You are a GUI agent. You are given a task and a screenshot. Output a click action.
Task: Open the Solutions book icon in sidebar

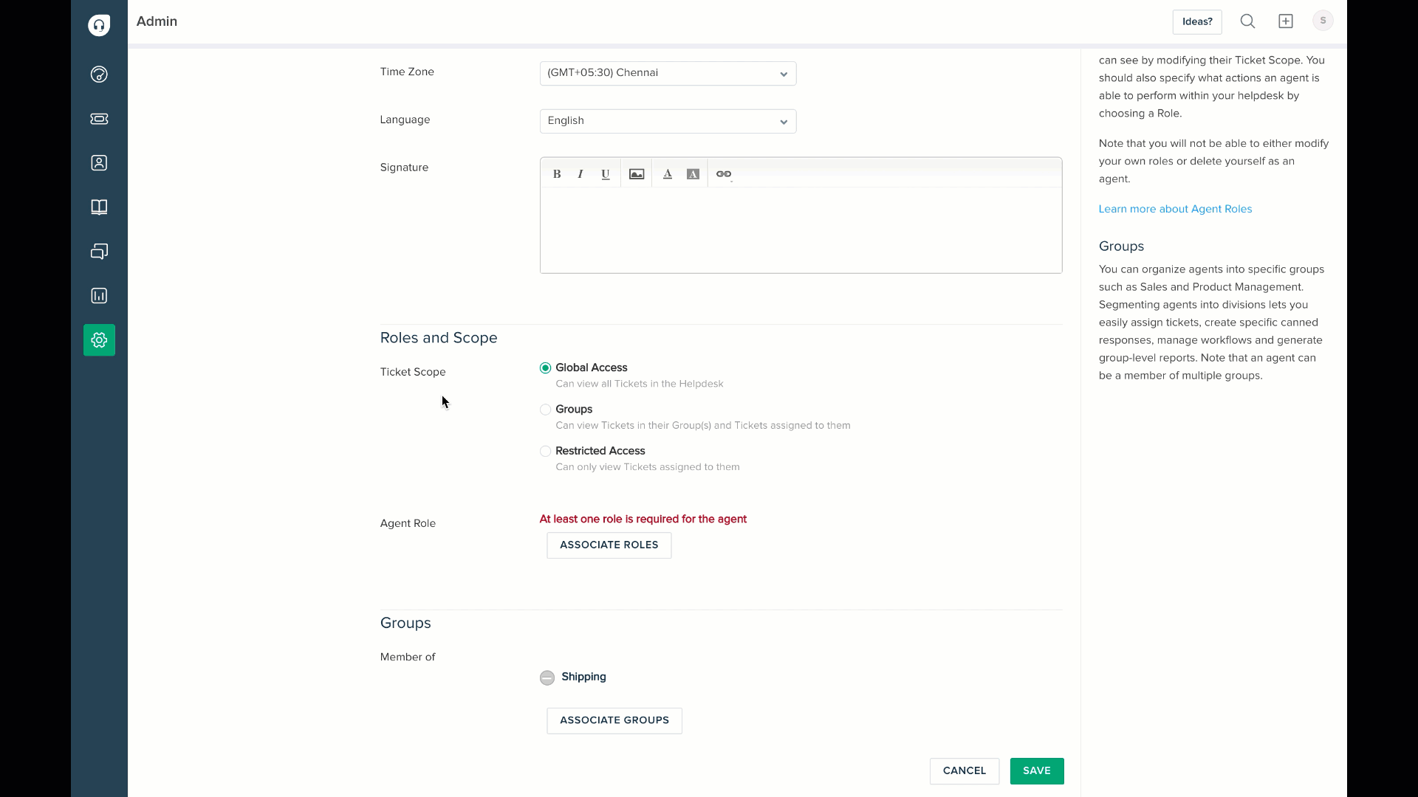[x=99, y=207]
